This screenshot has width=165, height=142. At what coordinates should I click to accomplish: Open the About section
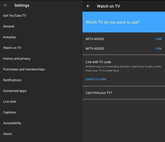pos(41,134)
